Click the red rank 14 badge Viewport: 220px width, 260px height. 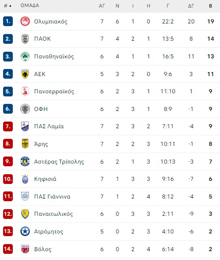click(8, 249)
